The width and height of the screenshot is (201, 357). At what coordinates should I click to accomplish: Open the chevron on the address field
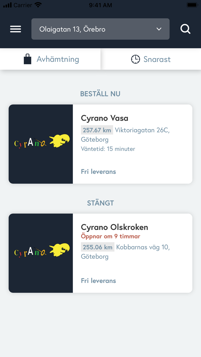point(159,29)
